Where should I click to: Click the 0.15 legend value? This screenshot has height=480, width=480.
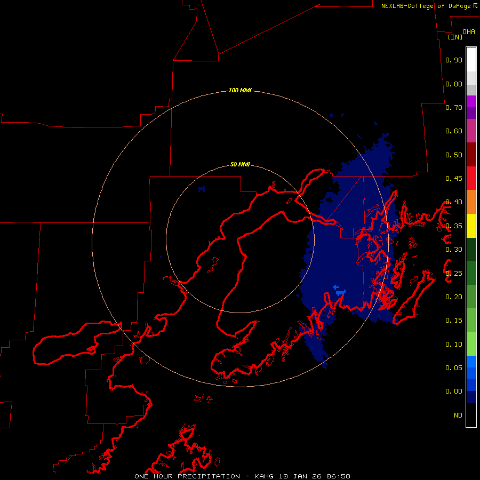click(454, 321)
